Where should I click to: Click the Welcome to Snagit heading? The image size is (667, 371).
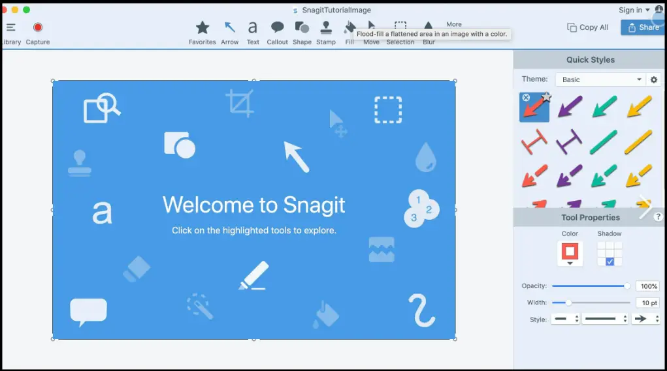coord(254,205)
